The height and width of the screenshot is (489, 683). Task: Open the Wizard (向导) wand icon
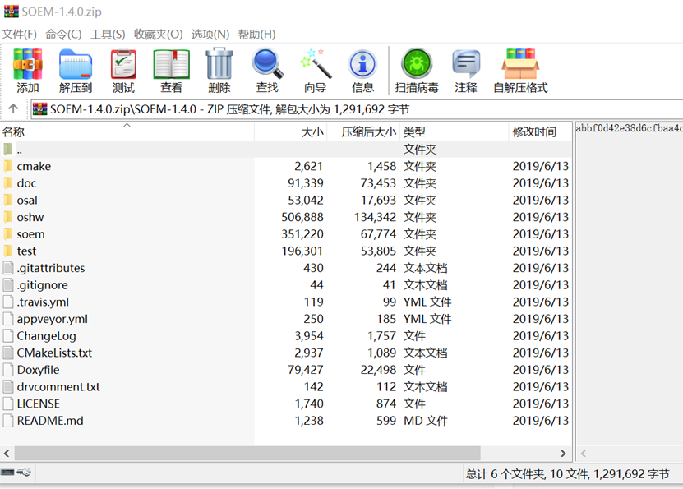316,64
